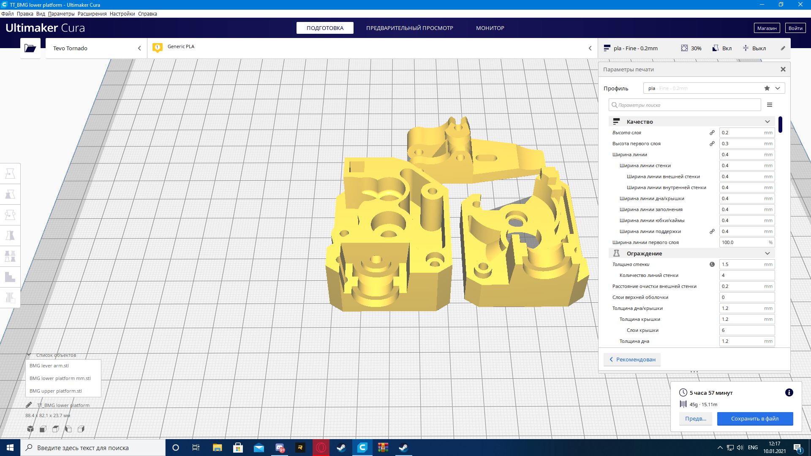Select the Rotate tool in left toolbar
The height and width of the screenshot is (456, 811).
point(10,215)
